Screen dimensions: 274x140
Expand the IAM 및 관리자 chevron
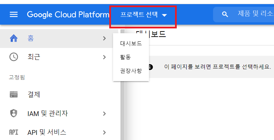pos(104,114)
